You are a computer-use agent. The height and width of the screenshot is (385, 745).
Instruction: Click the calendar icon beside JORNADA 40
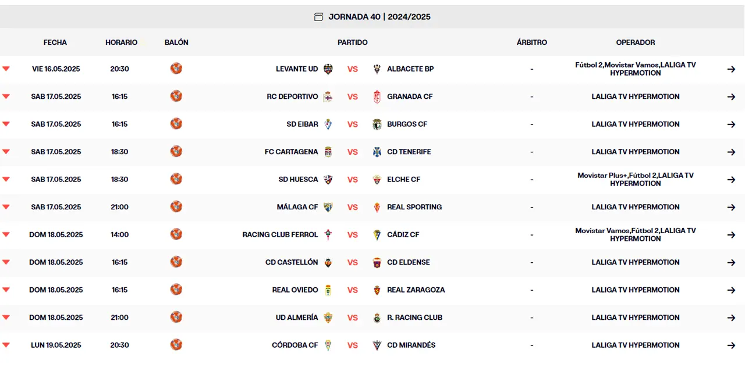coord(318,16)
